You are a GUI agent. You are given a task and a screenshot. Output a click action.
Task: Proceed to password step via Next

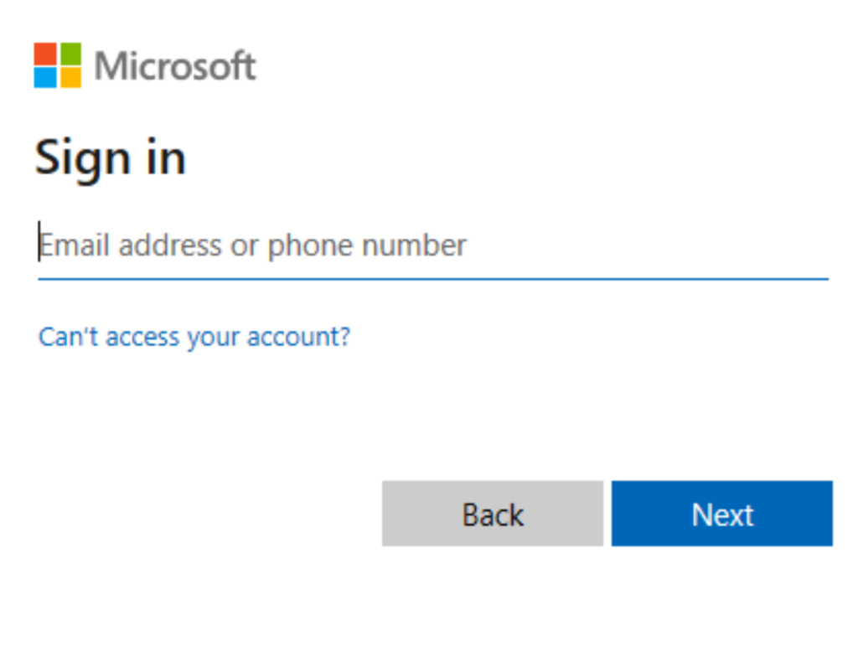721,514
